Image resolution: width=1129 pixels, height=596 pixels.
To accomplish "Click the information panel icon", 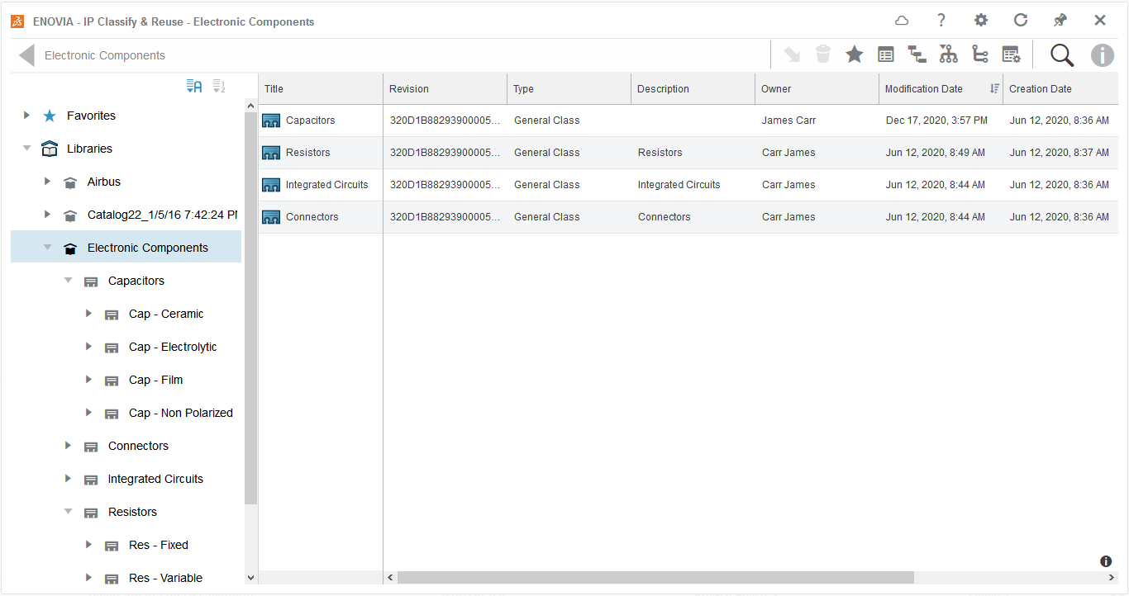I will click(1102, 55).
